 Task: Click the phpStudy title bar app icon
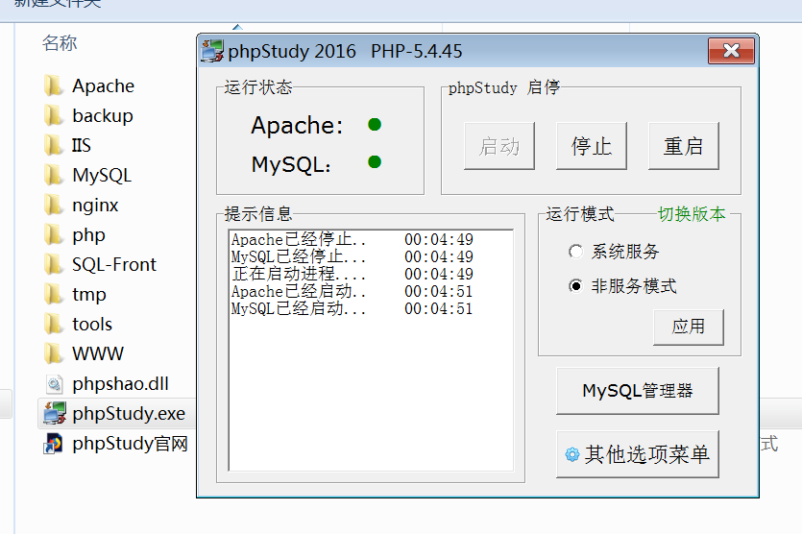click(212, 51)
